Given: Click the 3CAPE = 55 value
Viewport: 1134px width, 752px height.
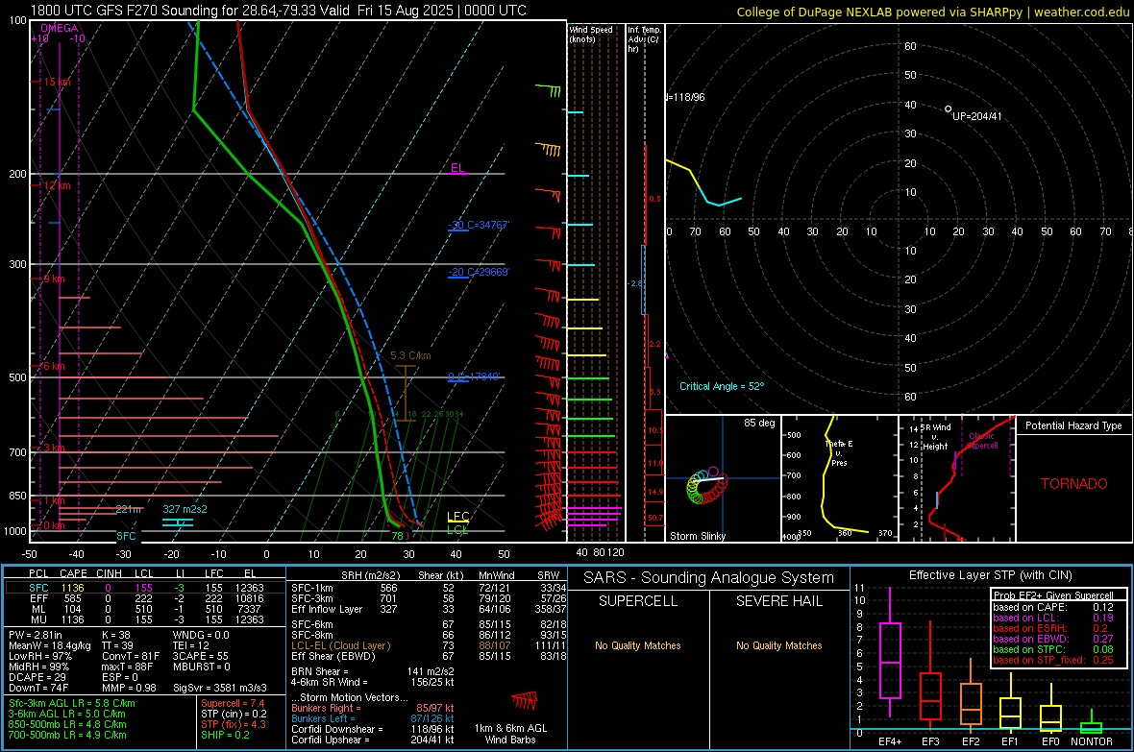Looking at the screenshot, I should point(200,656).
